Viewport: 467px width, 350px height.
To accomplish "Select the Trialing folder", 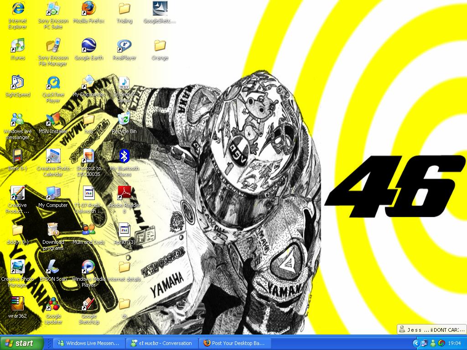I will coord(124,9).
